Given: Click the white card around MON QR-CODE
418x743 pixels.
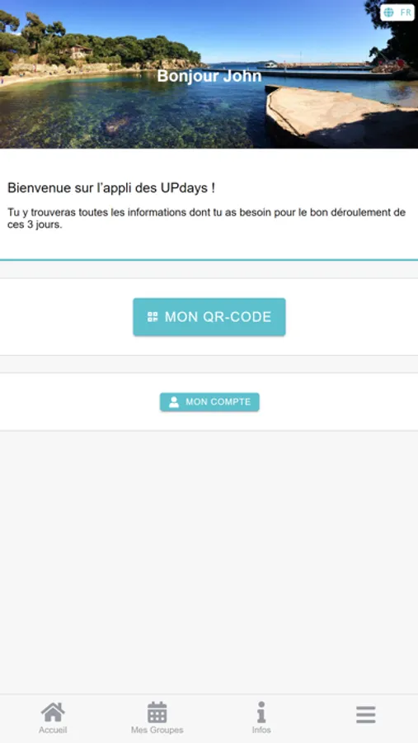Looking at the screenshot, I should click(x=209, y=317).
